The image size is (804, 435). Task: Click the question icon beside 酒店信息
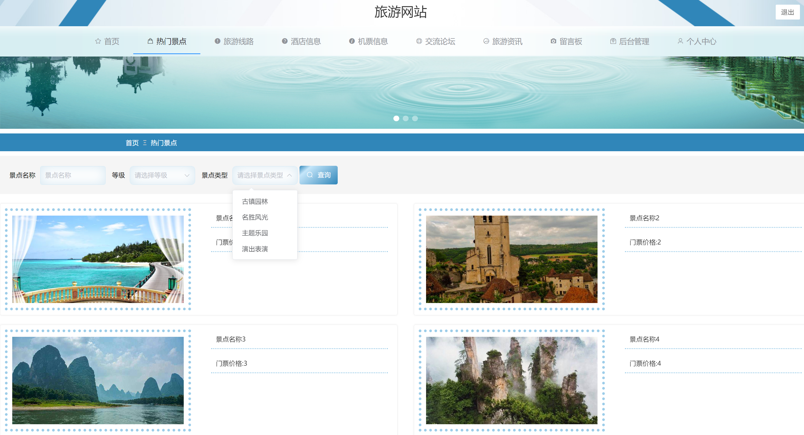pos(285,41)
